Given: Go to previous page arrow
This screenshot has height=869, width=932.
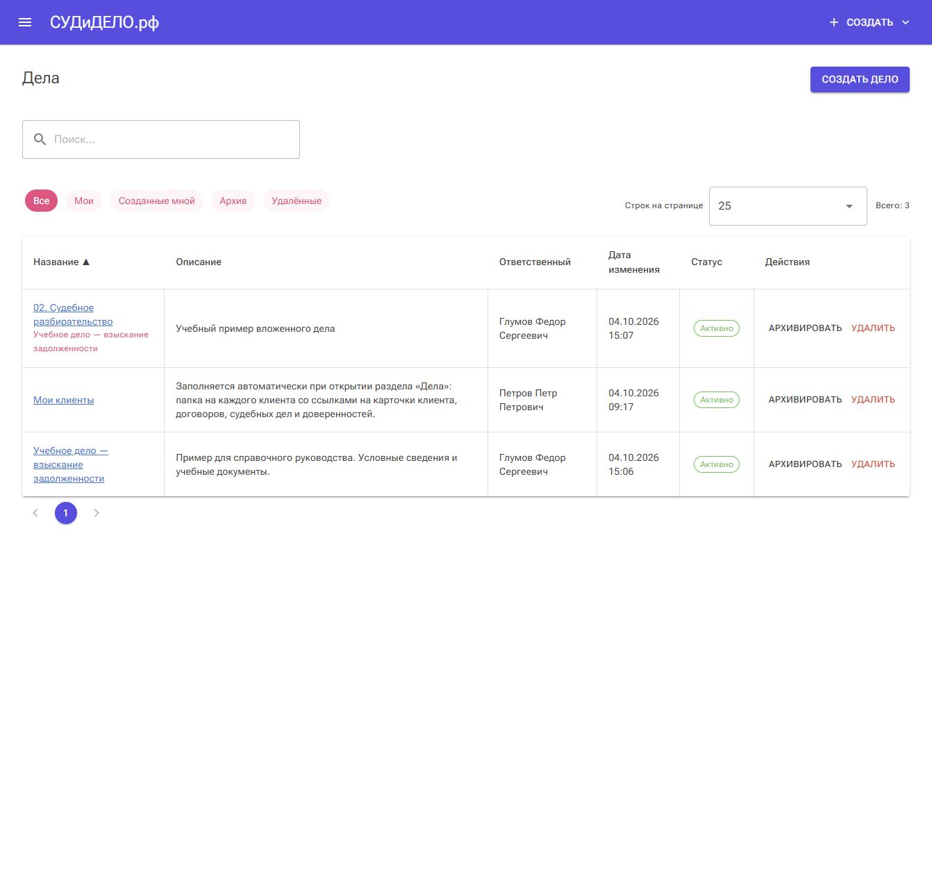Looking at the screenshot, I should click(35, 513).
